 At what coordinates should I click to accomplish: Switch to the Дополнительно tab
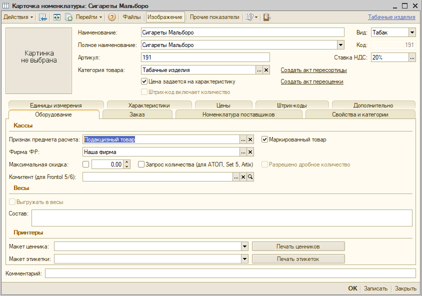[x=373, y=105]
